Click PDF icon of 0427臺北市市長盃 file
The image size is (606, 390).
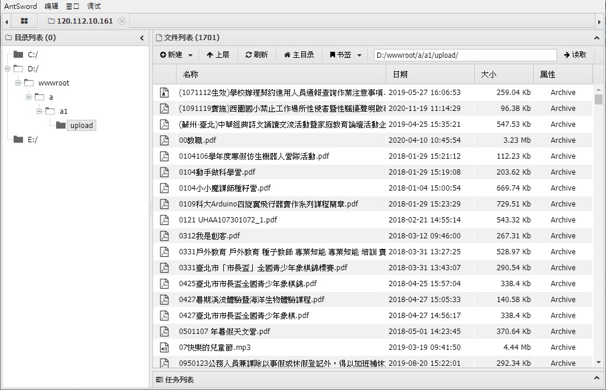coord(164,315)
